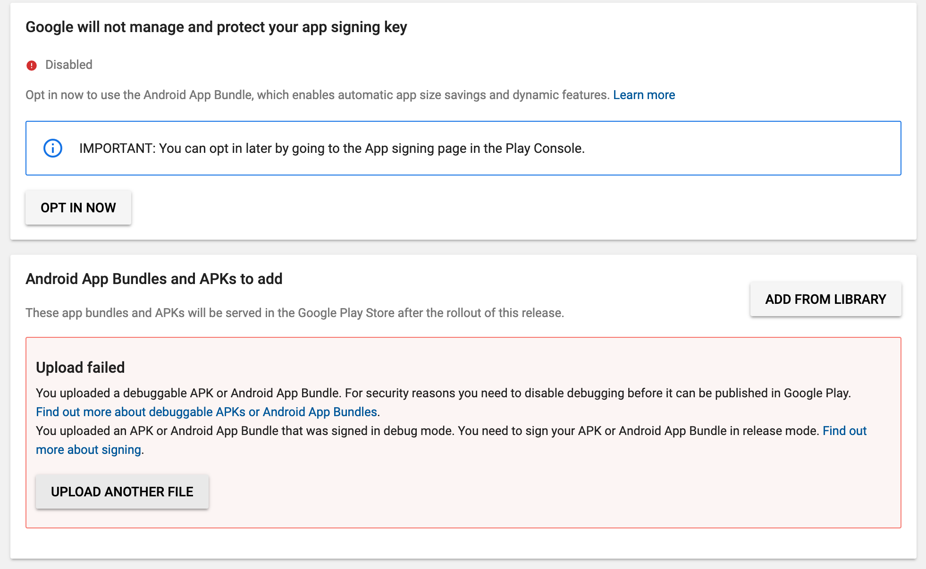Click the Upload failed heading
This screenshot has width=926, height=569.
tap(80, 368)
